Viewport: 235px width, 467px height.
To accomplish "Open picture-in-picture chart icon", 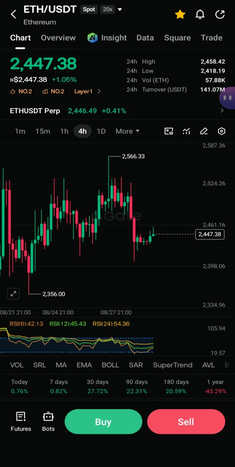I will click(169, 131).
